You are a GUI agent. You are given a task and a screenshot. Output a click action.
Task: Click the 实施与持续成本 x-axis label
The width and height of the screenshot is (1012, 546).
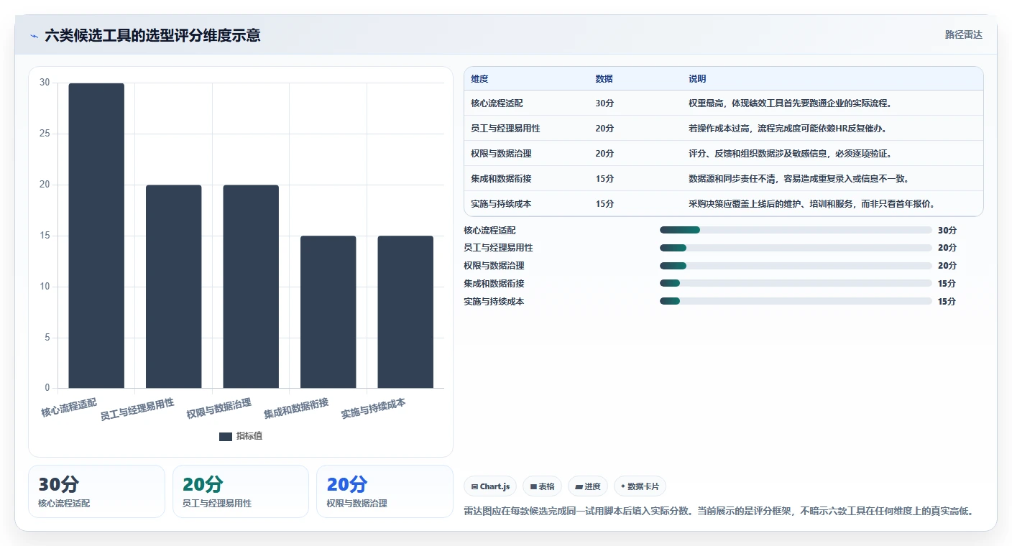(x=374, y=408)
